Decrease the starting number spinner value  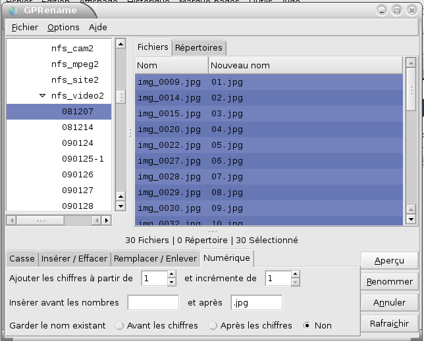(x=172, y=283)
